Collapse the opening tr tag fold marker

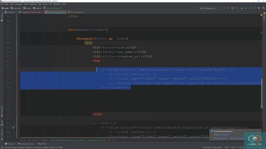click(19, 43)
